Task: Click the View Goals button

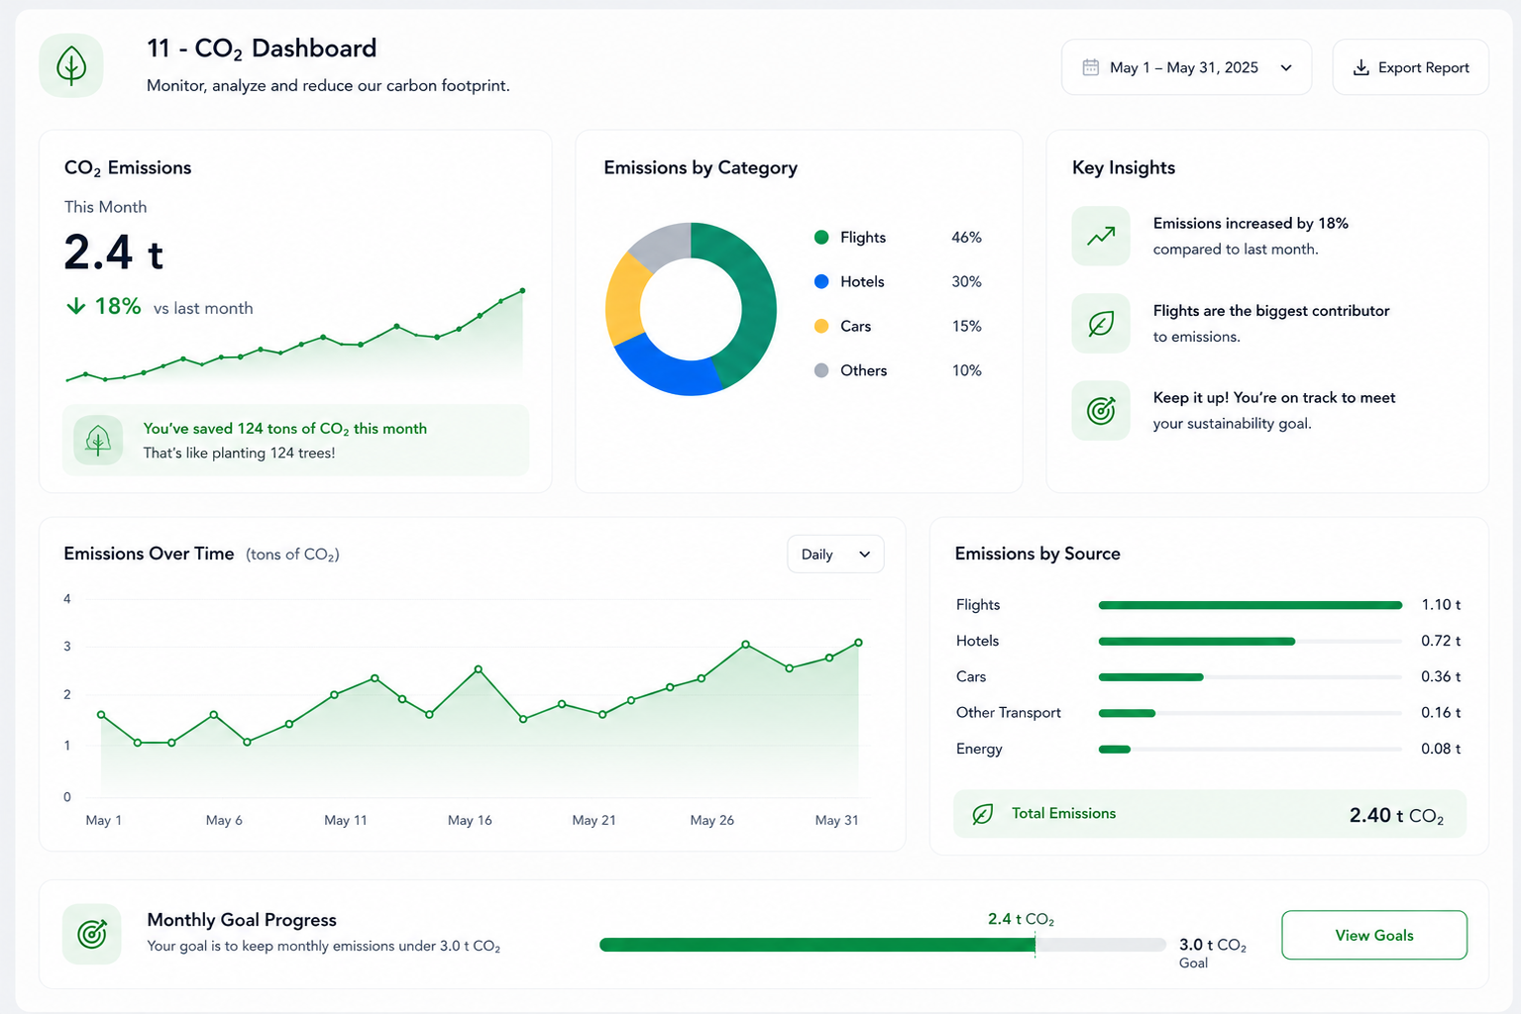Action: point(1374,935)
